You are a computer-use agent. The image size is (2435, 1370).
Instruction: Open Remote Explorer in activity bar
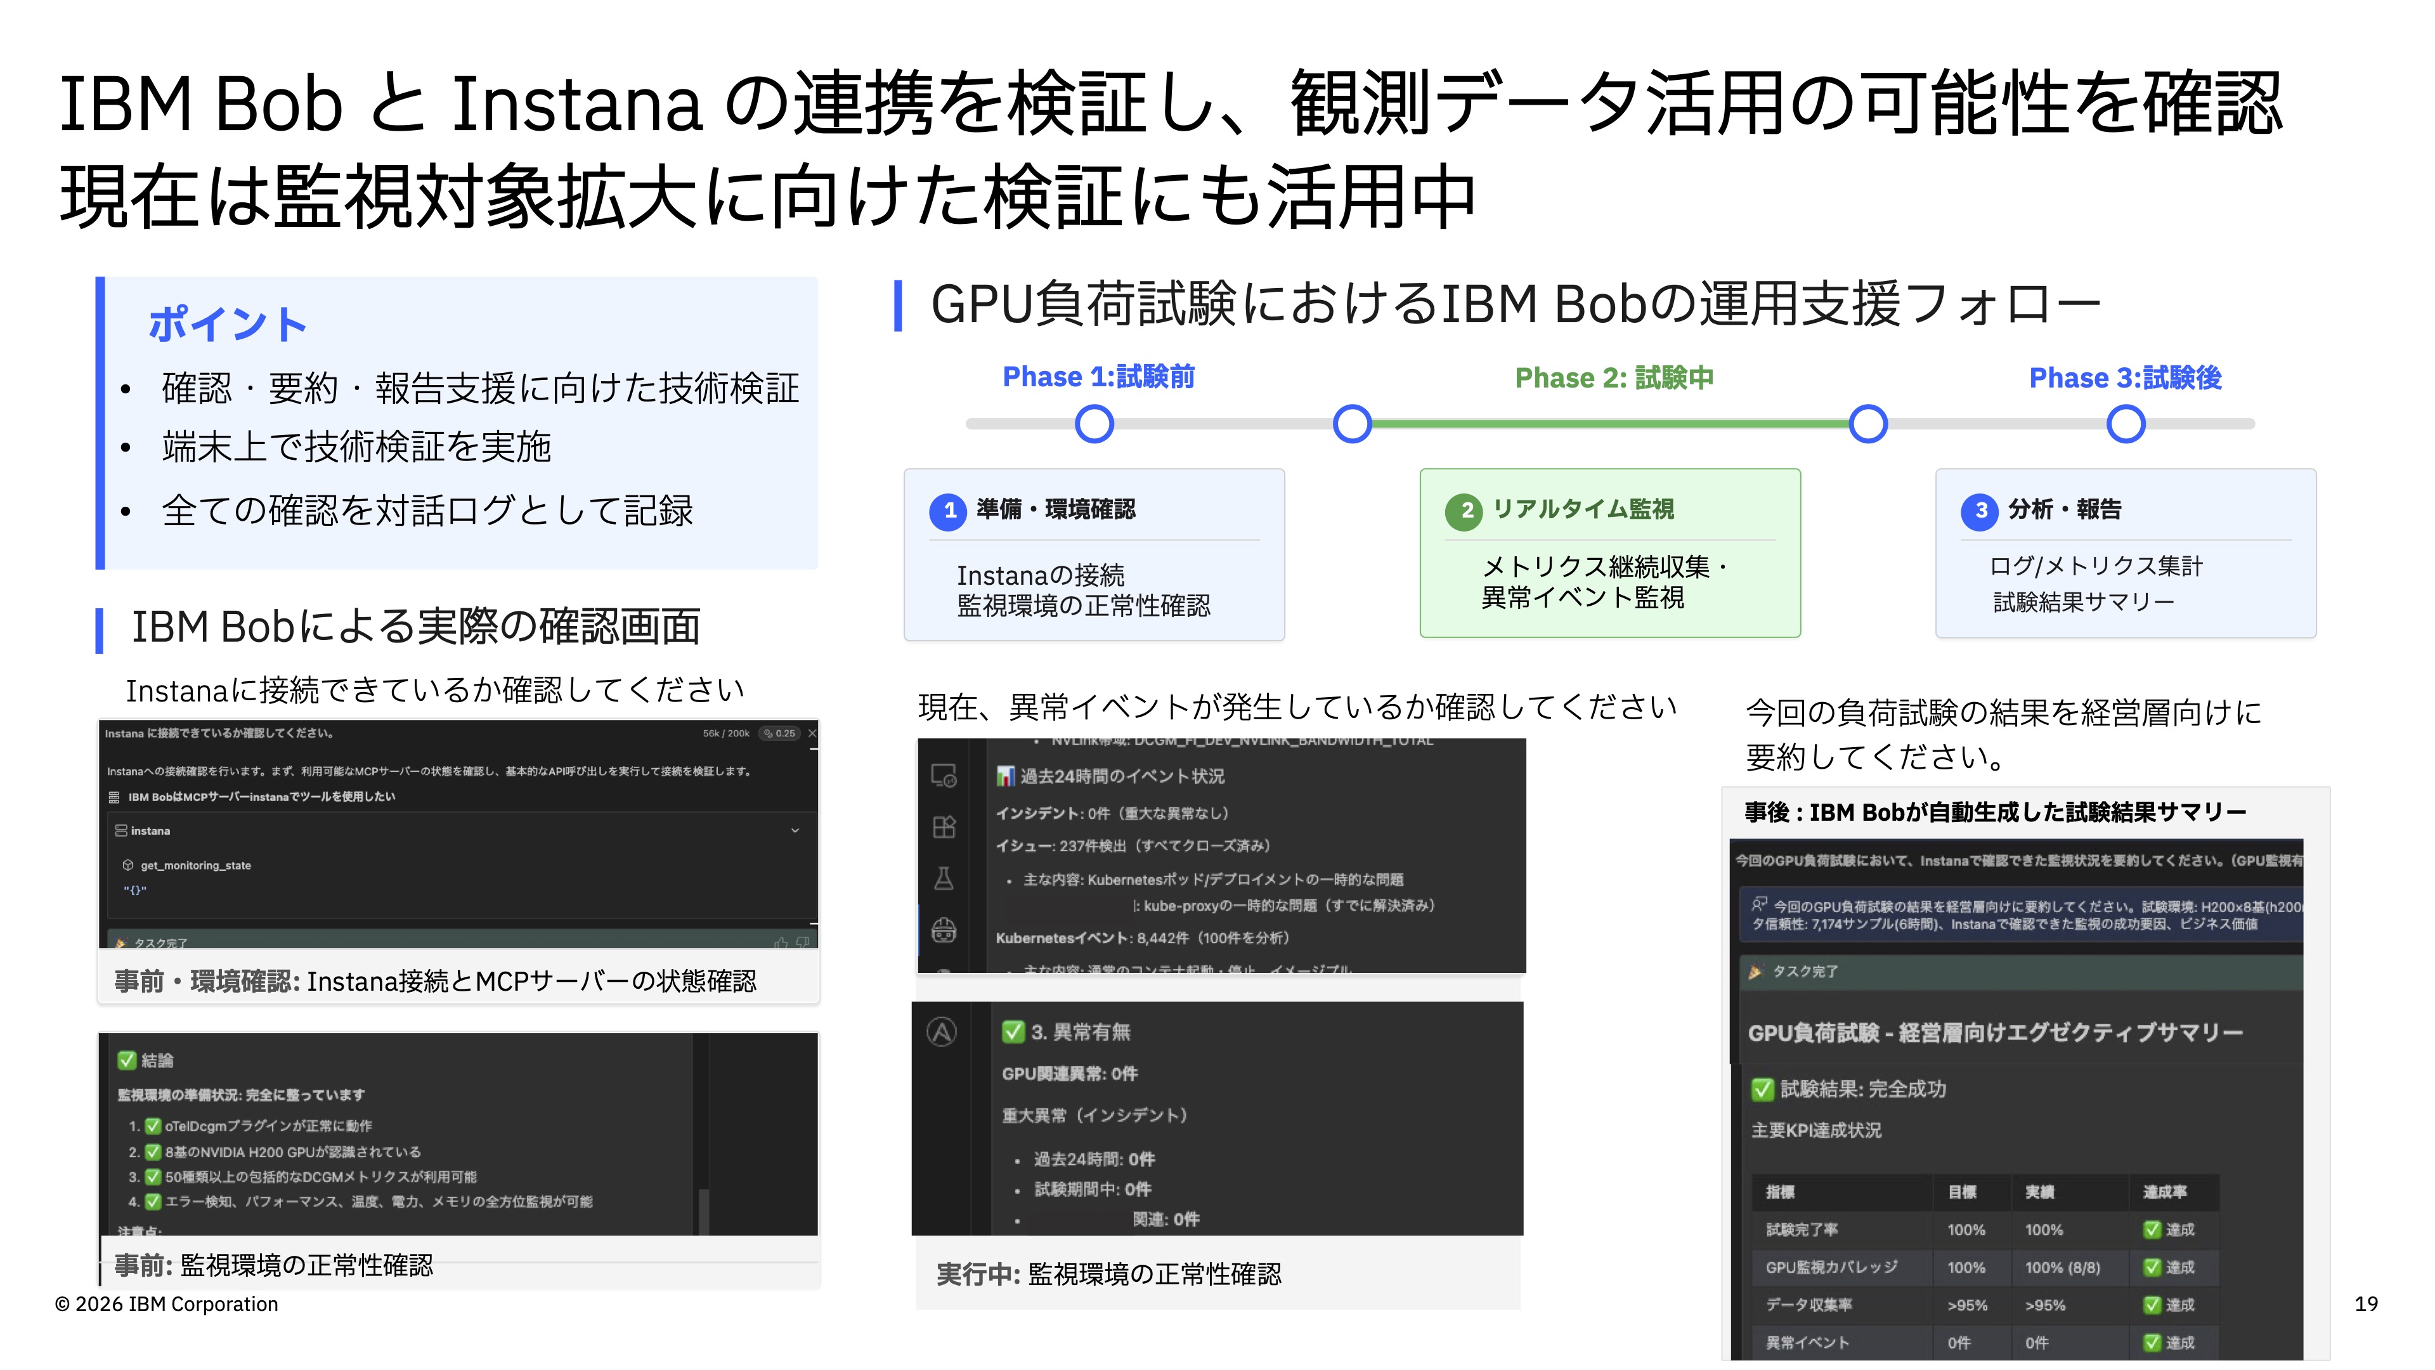(x=944, y=776)
